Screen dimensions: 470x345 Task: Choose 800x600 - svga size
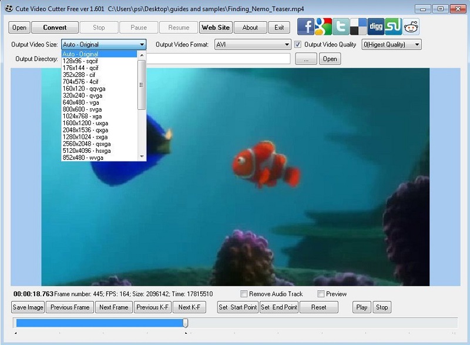99,109
